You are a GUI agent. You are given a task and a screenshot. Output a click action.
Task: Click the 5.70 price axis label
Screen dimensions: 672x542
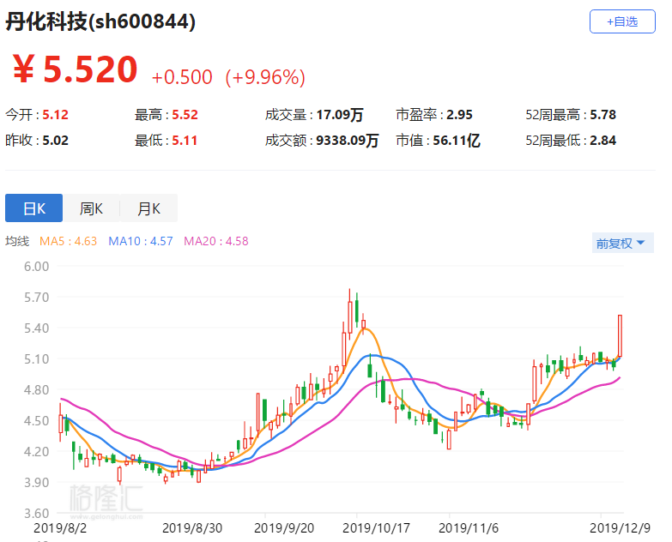[x=36, y=297]
